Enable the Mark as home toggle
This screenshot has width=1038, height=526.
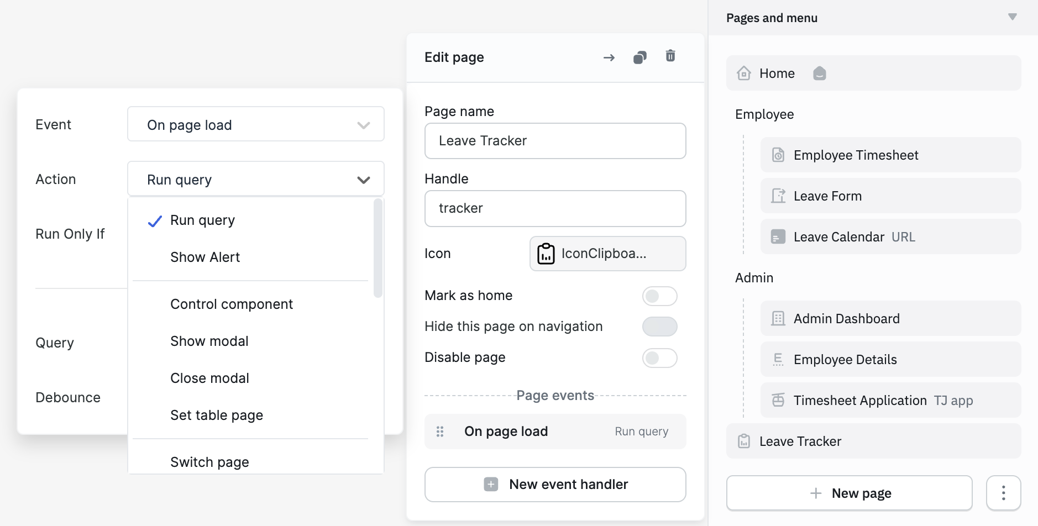(x=660, y=296)
